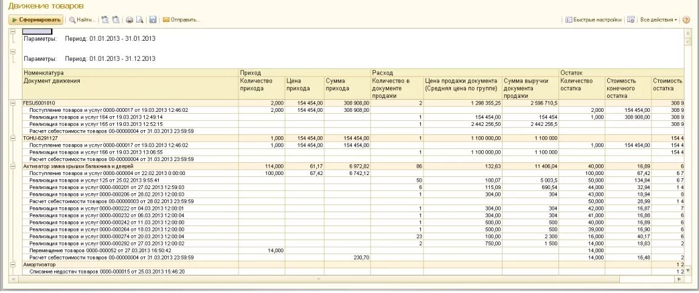This screenshot has height=293, width=699.
Task: Click the vertical scrollbar down arrow
Action: tap(687, 270)
